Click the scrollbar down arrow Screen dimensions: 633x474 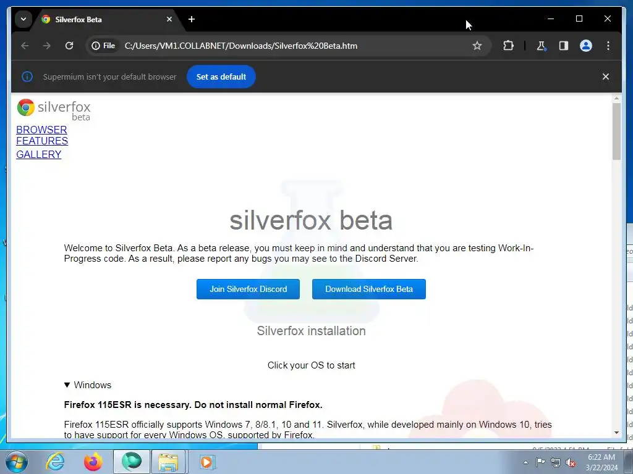[616, 433]
